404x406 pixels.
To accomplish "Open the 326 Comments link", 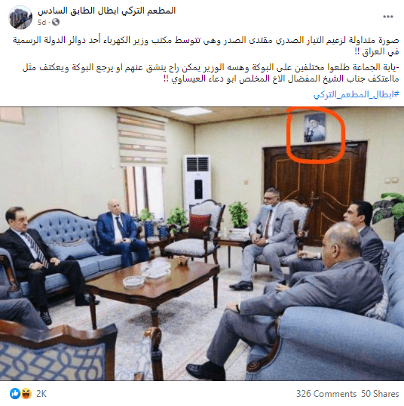I will click(326, 394).
